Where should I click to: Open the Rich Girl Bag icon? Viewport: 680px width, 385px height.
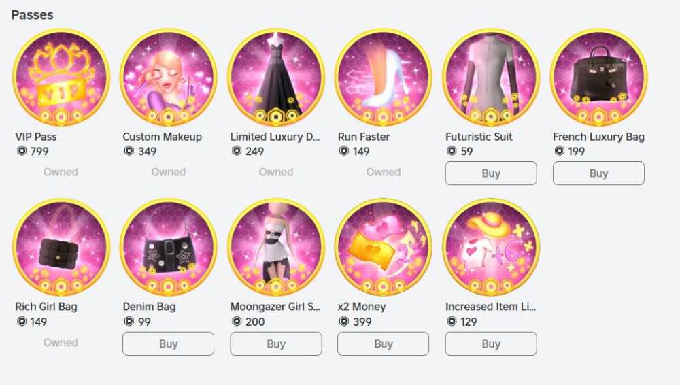pyautogui.click(x=61, y=248)
